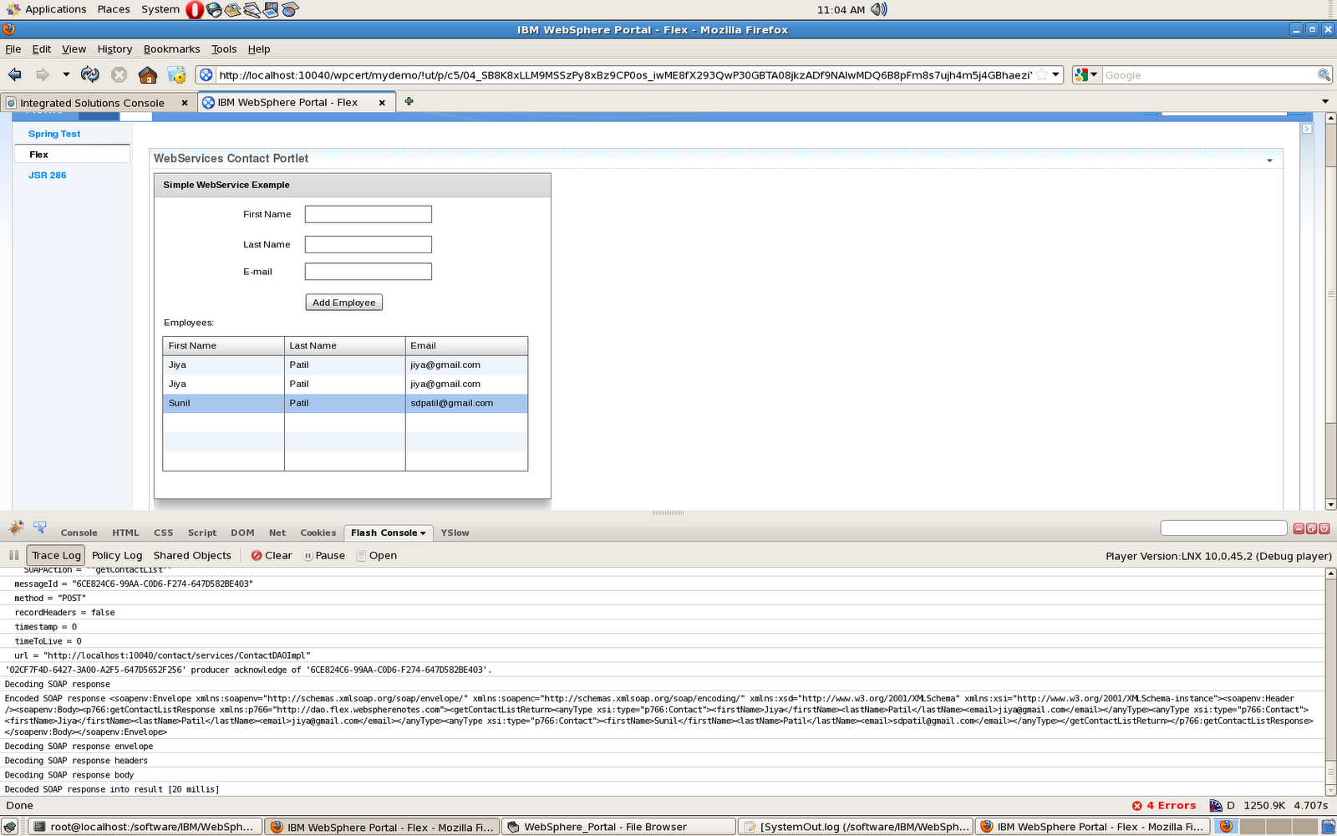The width and height of the screenshot is (1337, 836).
Task: Click the YSlow speedometer status bar icon
Action: click(x=1216, y=805)
